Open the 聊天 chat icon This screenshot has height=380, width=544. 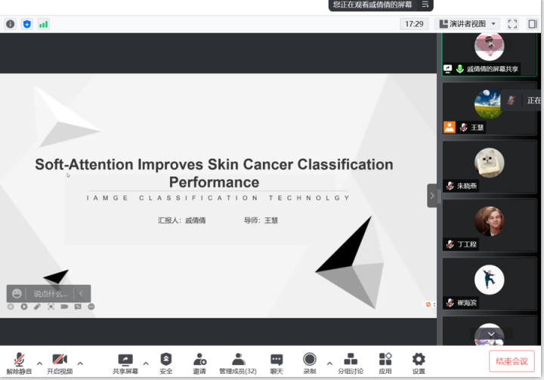[277, 360]
